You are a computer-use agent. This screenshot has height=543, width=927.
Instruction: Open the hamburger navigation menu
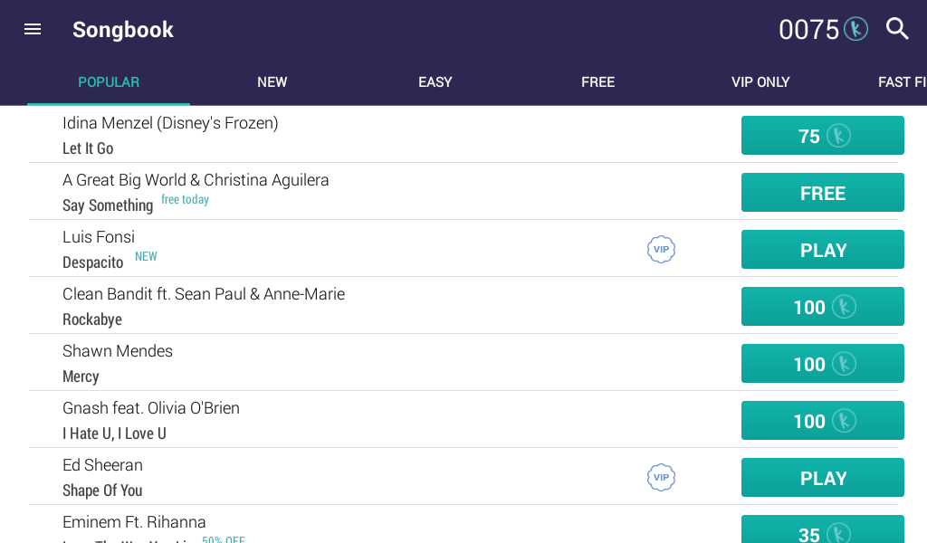coord(33,29)
